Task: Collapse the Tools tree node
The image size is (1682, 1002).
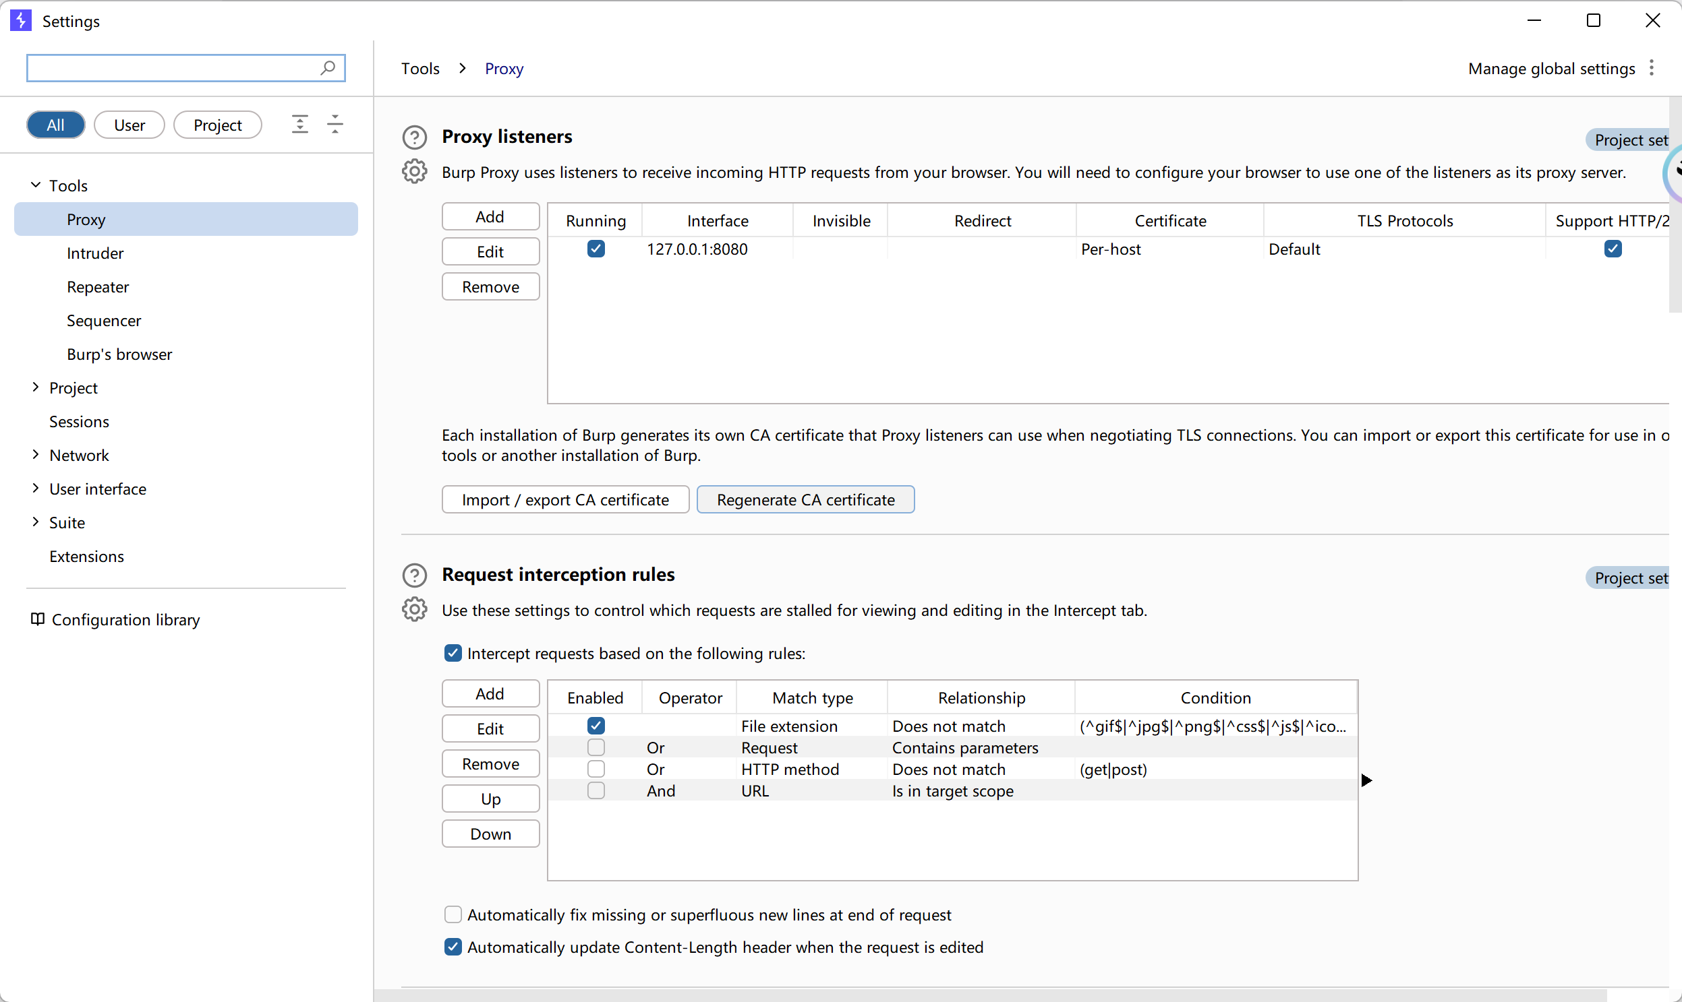Action: coord(36,185)
